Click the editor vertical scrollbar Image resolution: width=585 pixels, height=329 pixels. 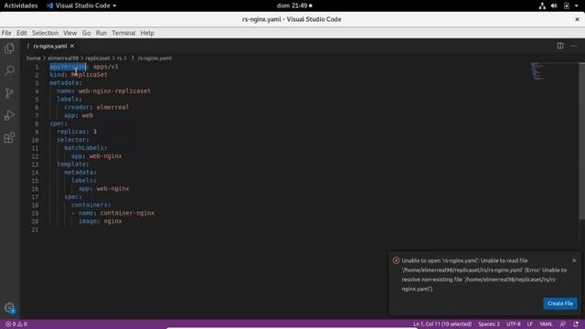point(581,142)
